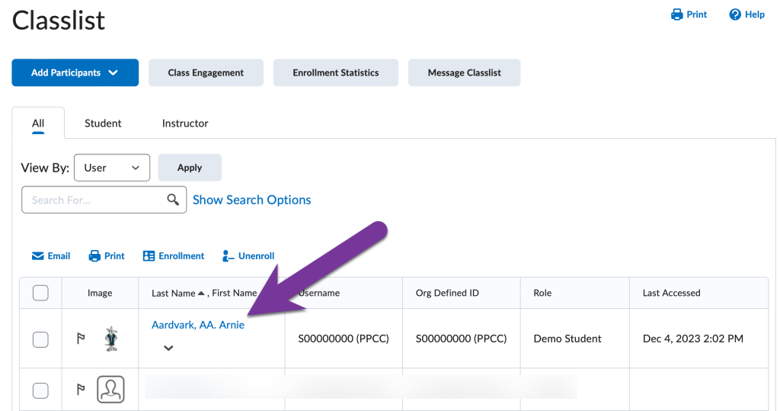Open the View By User dropdown

click(111, 168)
